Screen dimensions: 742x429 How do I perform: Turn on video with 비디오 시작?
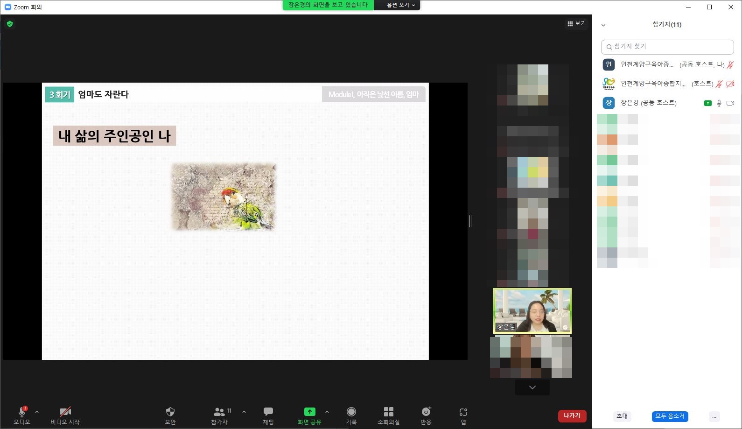(x=65, y=415)
